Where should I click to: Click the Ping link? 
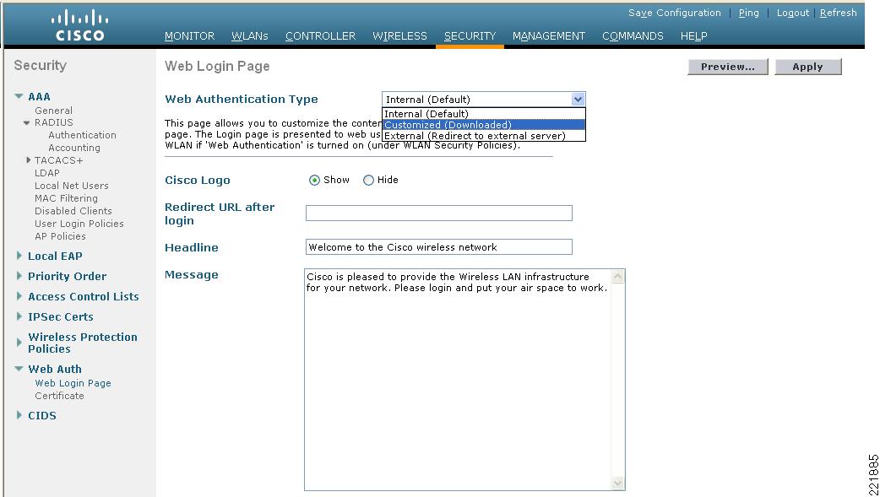748,13
